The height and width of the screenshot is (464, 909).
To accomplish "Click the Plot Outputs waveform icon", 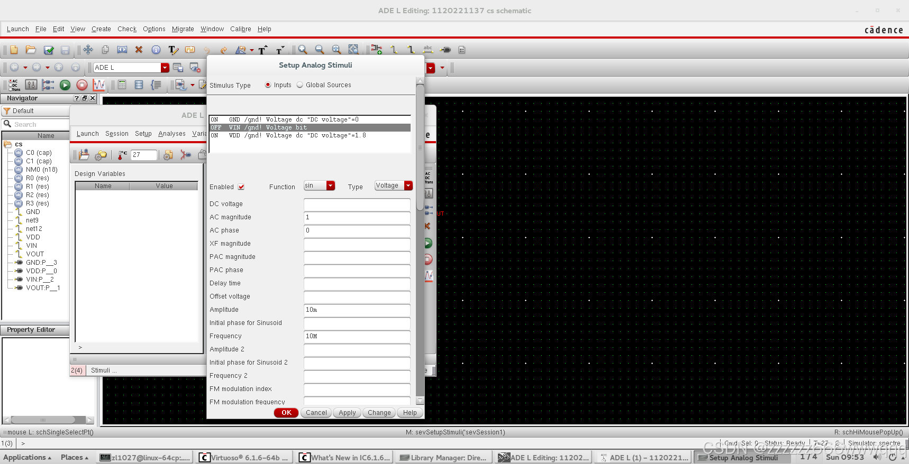I will 99,85.
